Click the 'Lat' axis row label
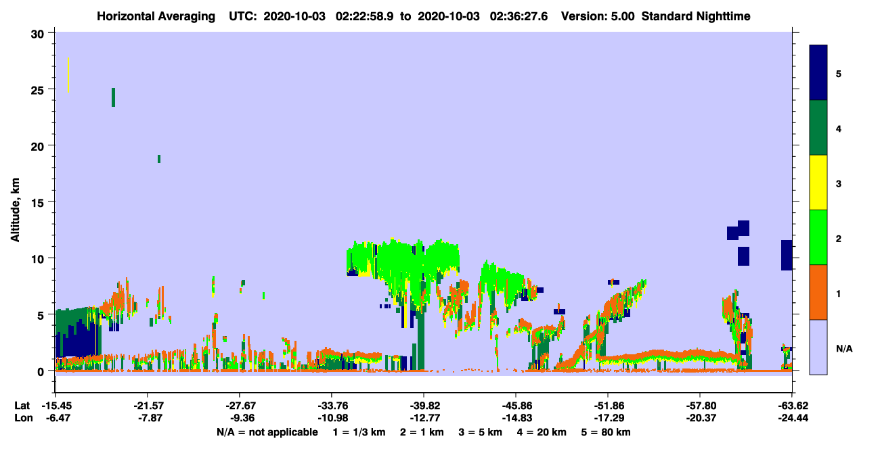This screenshot has height=451, width=880. [22, 405]
